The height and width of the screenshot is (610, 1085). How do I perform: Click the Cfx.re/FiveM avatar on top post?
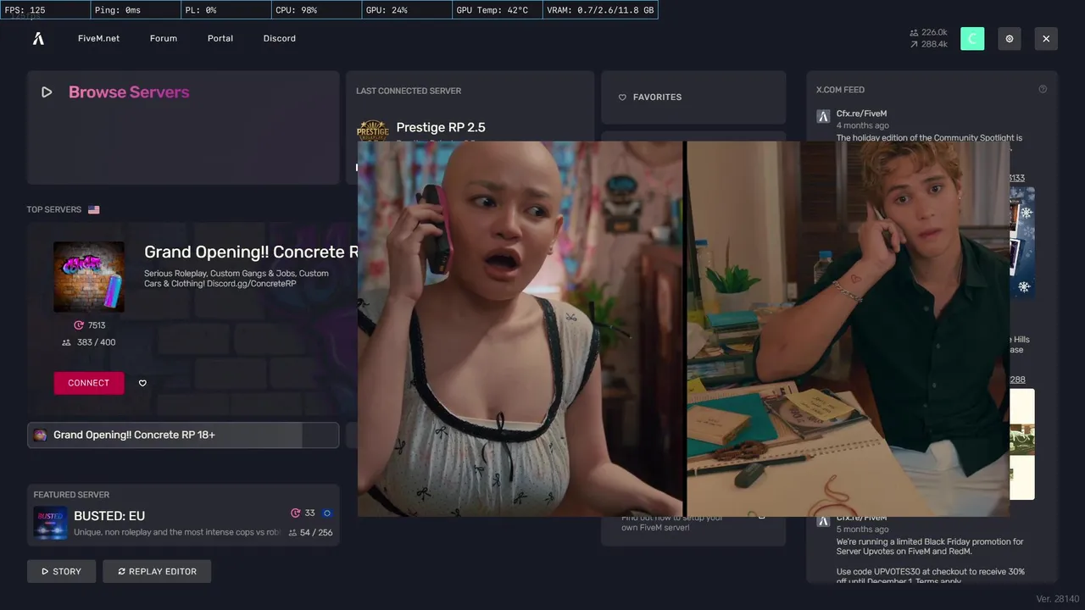(822, 117)
